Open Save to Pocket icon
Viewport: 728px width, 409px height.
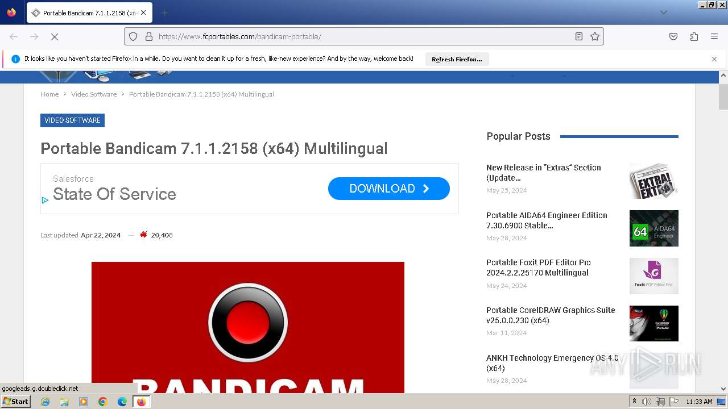(x=673, y=36)
